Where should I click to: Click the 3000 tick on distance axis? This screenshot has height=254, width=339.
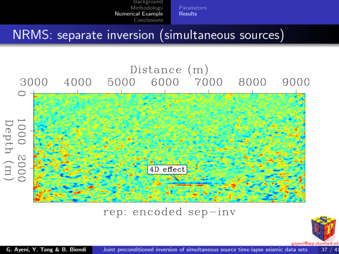[x=34, y=83]
